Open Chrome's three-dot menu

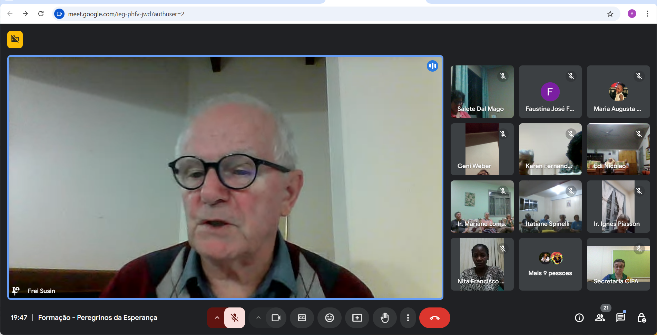(647, 14)
